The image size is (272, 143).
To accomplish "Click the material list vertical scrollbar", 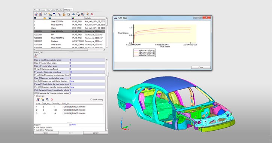I will (x=107, y=32).
